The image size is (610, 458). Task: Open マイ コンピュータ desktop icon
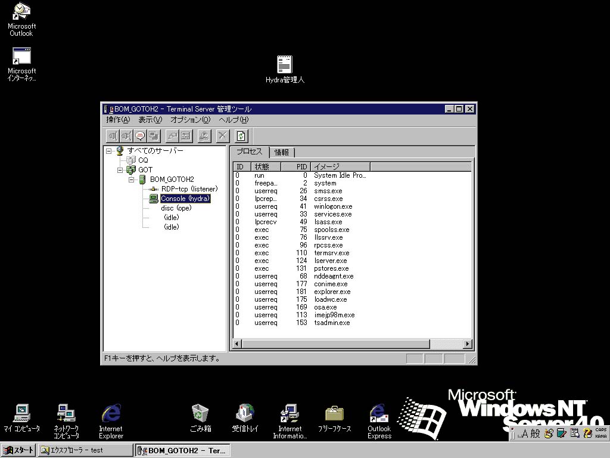pos(22,418)
